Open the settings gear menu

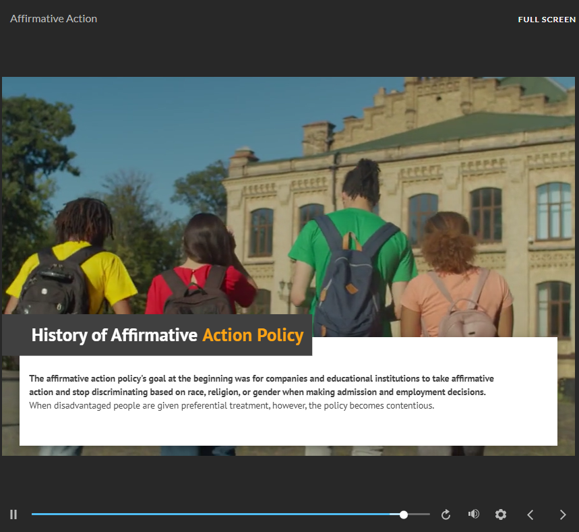click(500, 514)
